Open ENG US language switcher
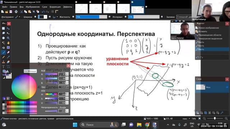 tap(192, 125)
